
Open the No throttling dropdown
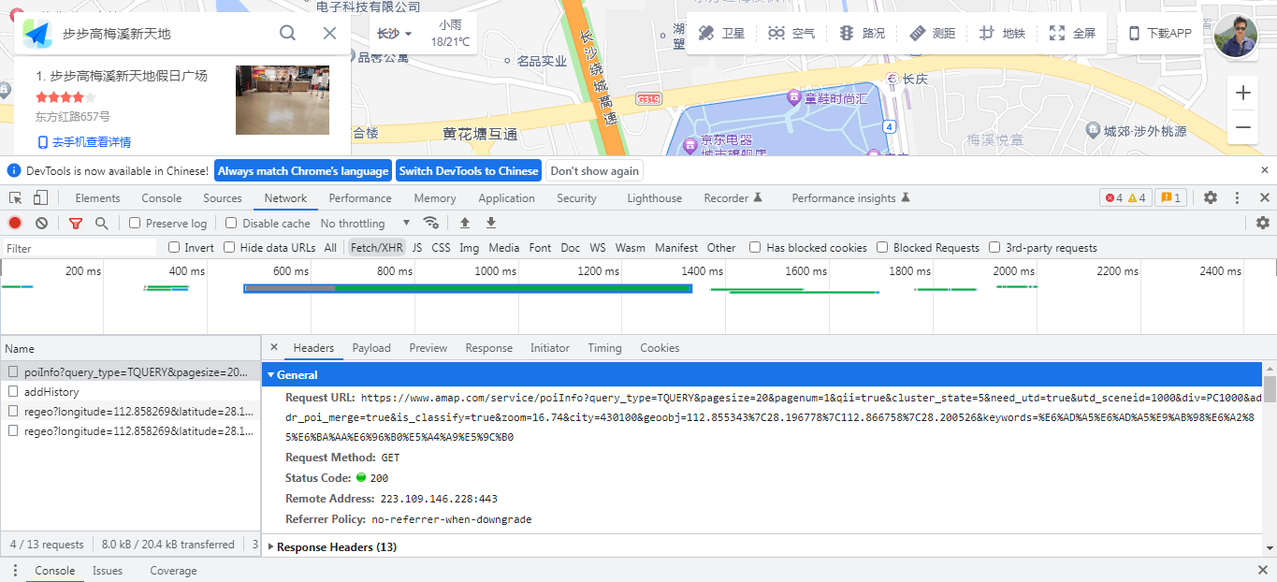click(x=366, y=223)
